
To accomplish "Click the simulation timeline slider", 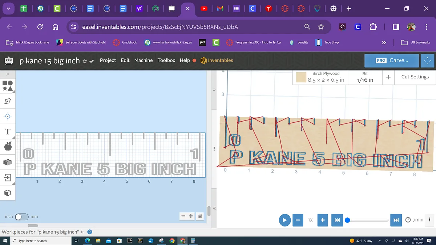I will coord(368,220).
